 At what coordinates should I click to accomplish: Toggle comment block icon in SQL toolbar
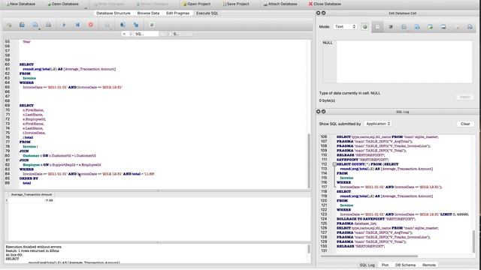click(152, 25)
